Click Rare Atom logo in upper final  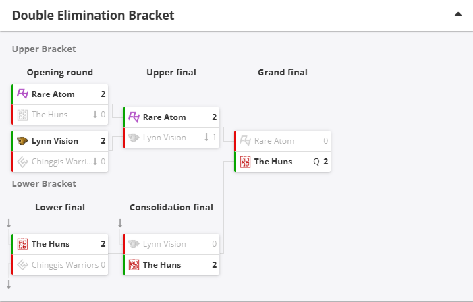[134, 117]
